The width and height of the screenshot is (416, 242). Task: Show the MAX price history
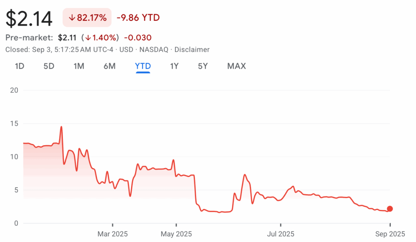[x=236, y=66]
